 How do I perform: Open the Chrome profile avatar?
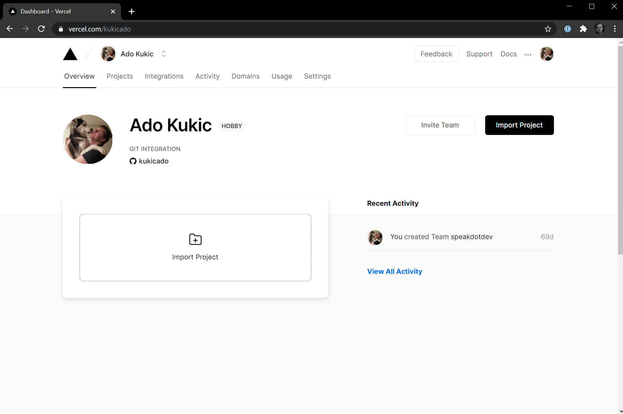599,29
